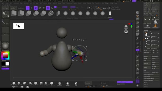This screenshot has width=162, height=91.
Task: Open Lightbox Tools list
Action: coord(151,13)
